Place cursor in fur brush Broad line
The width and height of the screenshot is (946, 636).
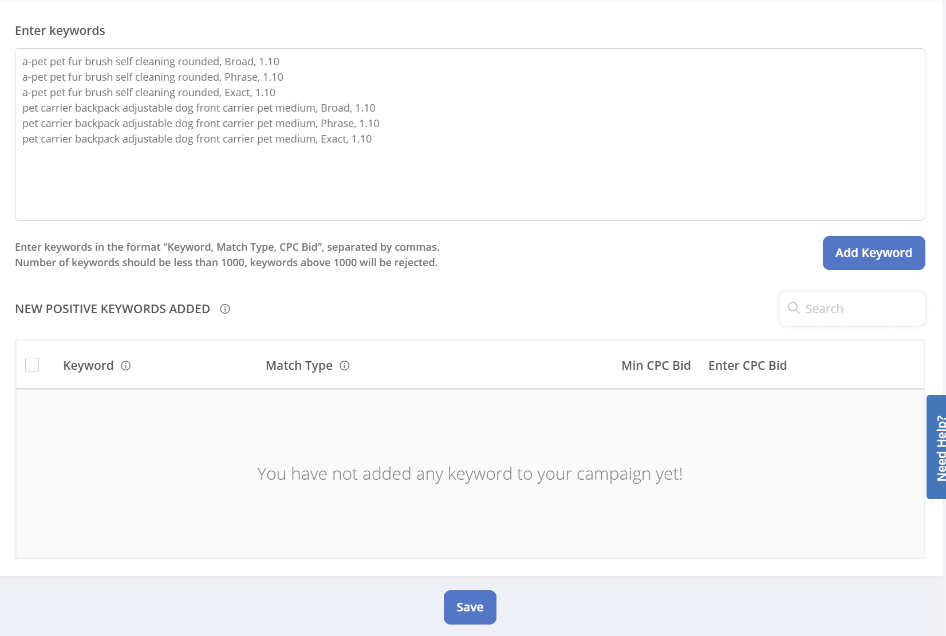(x=151, y=62)
